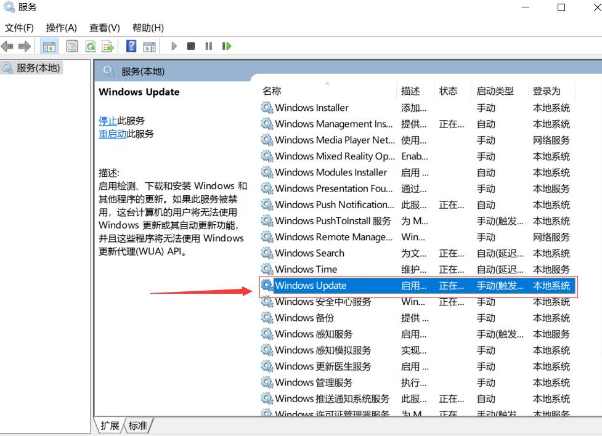Select Windows 更新医生服务 row

[x=418, y=366]
